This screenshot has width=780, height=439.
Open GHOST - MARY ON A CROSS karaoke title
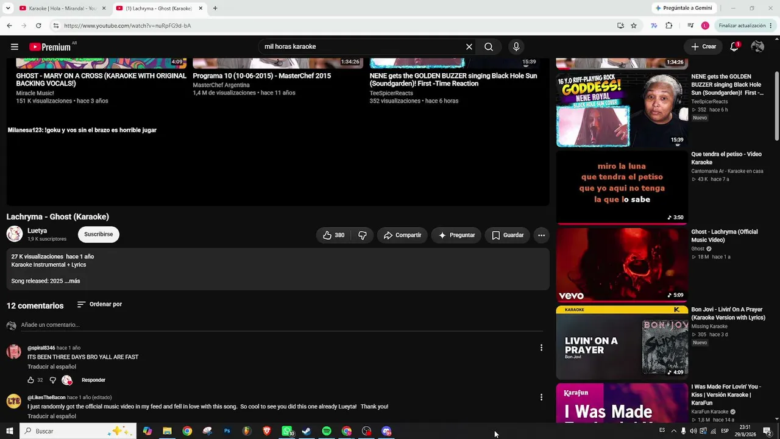pyautogui.click(x=101, y=79)
